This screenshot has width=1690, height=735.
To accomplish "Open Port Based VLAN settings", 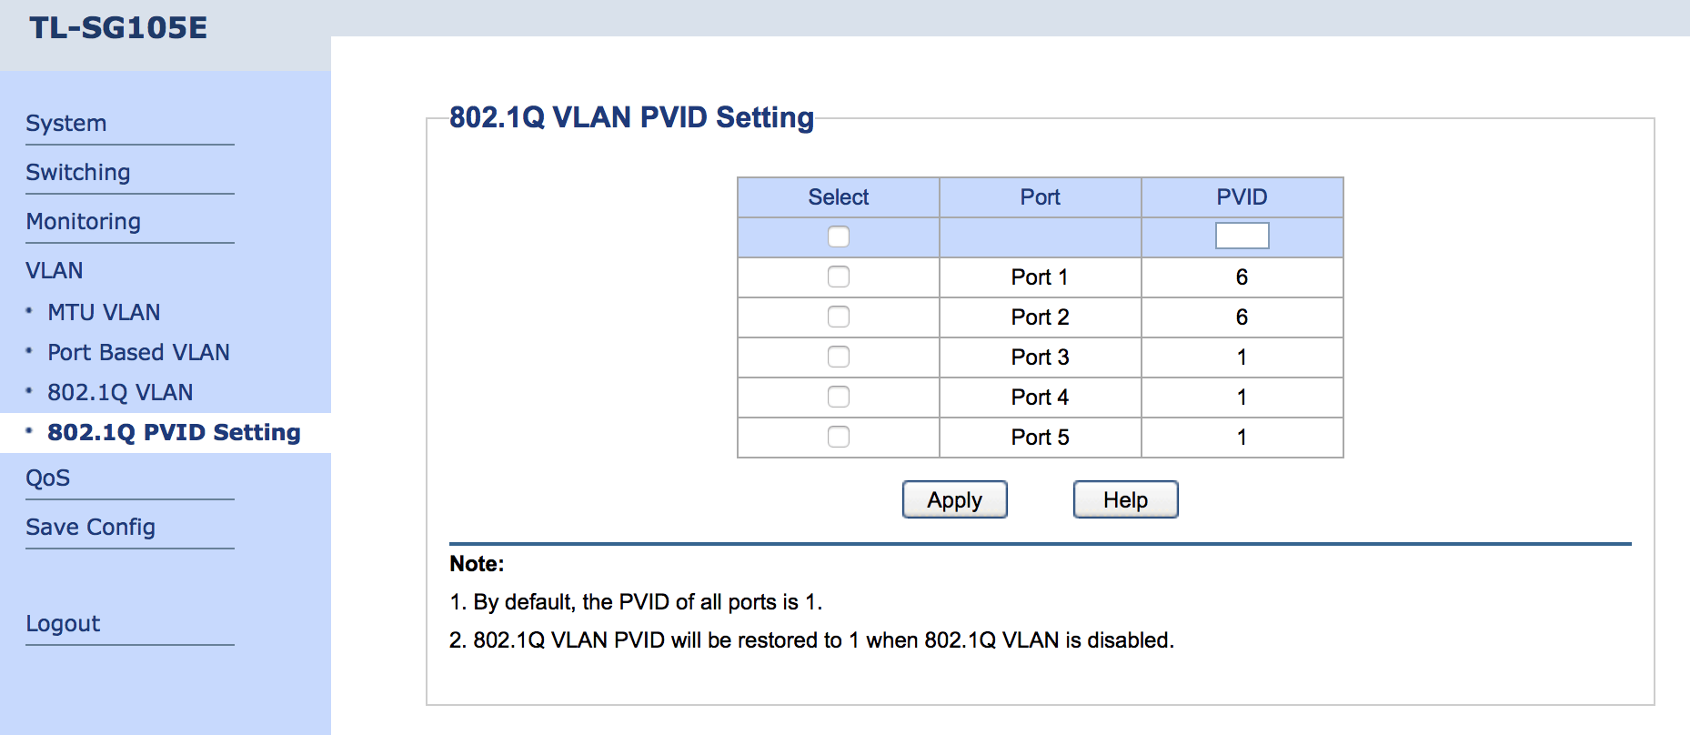I will coord(138,352).
